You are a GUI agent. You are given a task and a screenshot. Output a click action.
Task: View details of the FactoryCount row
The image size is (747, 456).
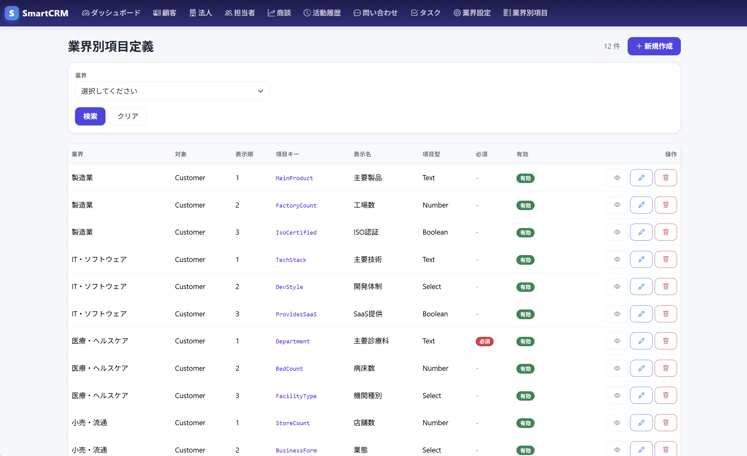click(x=617, y=205)
